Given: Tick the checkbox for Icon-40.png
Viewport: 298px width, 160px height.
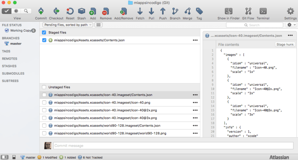Looking at the screenshot, I should click(x=44, y=103).
